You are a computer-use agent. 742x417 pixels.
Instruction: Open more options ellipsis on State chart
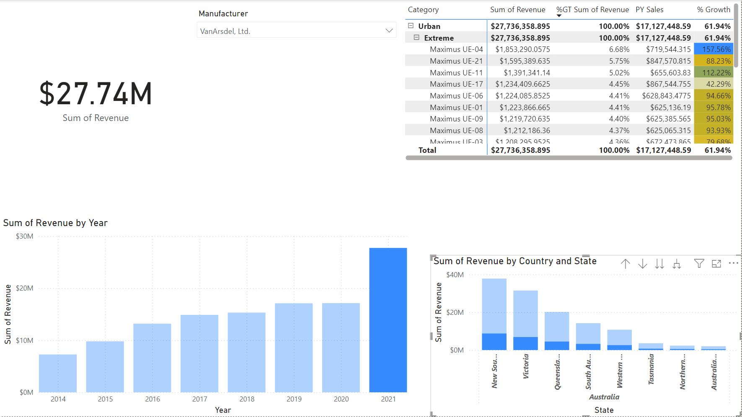733,263
